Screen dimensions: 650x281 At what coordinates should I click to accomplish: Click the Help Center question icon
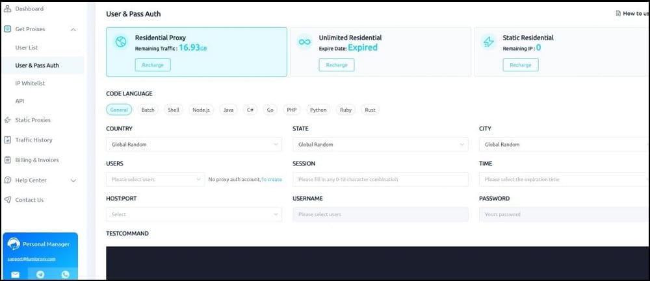pyautogui.click(x=7, y=180)
